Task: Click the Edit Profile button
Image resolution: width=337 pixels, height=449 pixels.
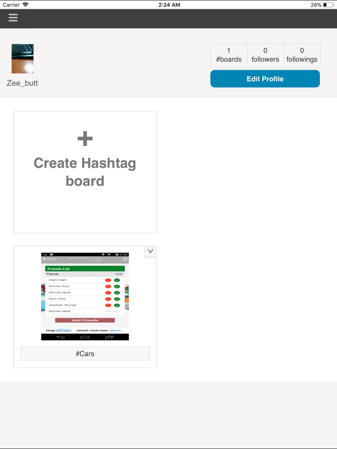Action: click(265, 79)
